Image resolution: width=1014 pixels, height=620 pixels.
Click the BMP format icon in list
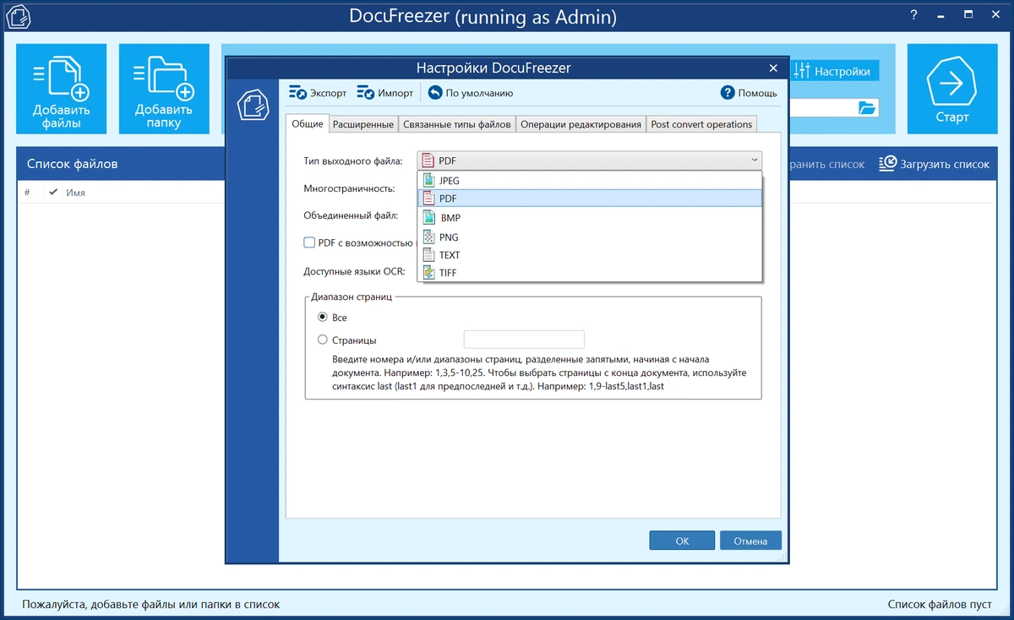(x=428, y=218)
